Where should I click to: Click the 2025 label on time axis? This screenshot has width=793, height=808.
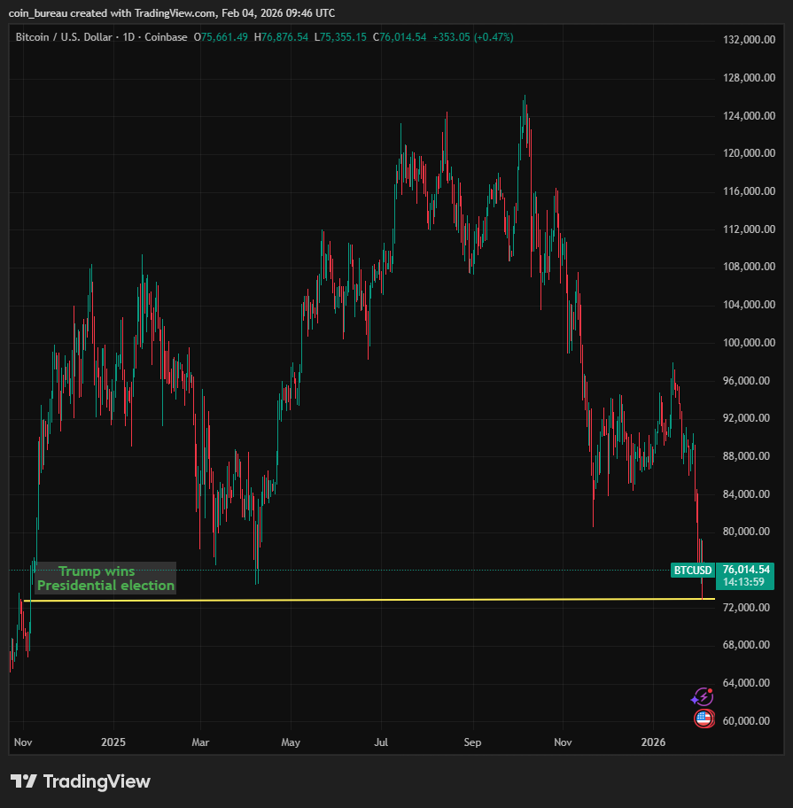113,742
